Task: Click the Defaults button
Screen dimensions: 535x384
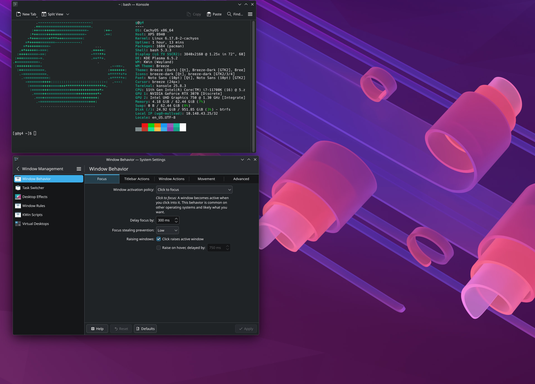Action: pyautogui.click(x=145, y=329)
